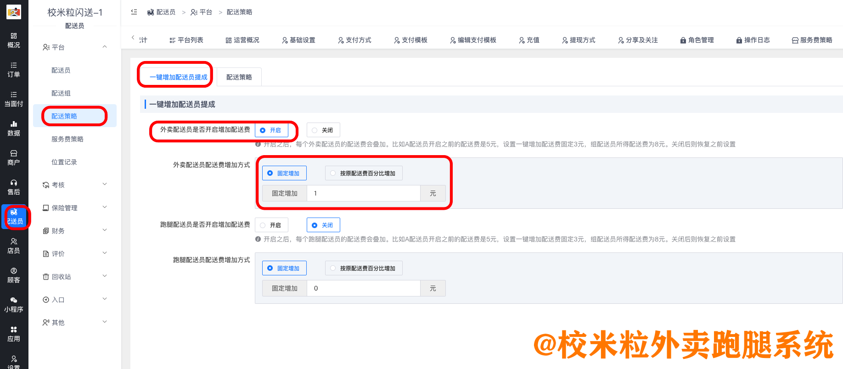Switch to 一键增加配送员提成 tab
The height and width of the screenshot is (369, 843).
[178, 77]
